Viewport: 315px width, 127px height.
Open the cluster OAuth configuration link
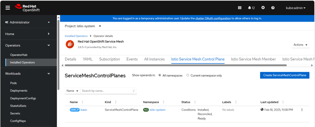point(213,18)
